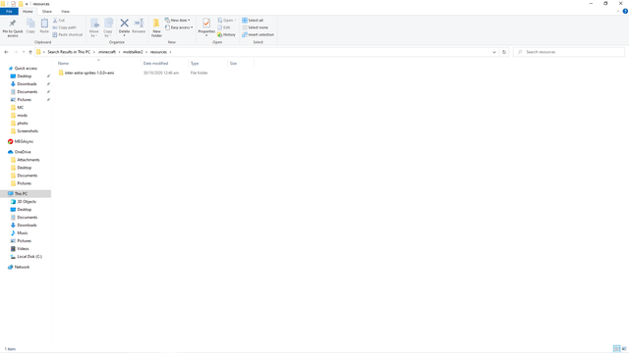Open the Copy to menu
Viewport: 629px width, 353px height.
108,27
